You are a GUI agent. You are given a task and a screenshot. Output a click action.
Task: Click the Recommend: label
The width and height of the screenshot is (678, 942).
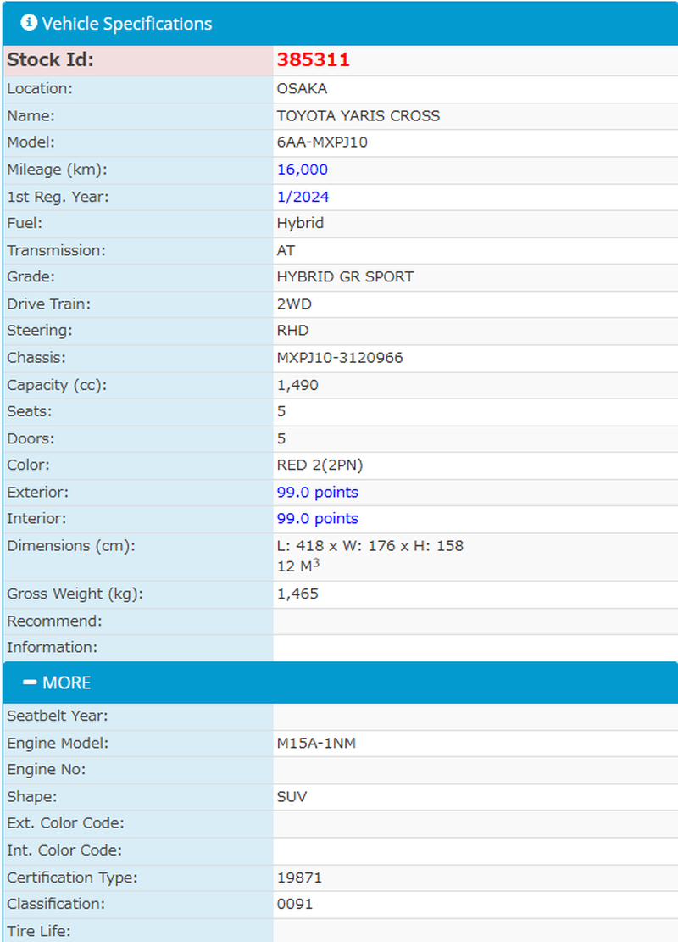pyautogui.click(x=54, y=621)
